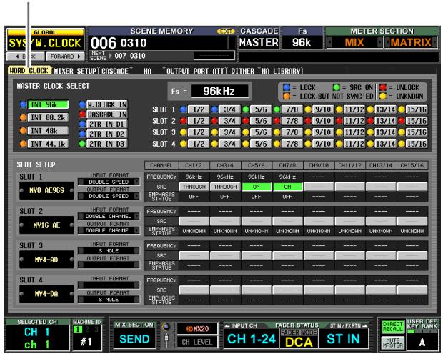Viewport: 443px width, 354px height.
Task: Click the SELECTED CH 1 display
Action: point(37,338)
